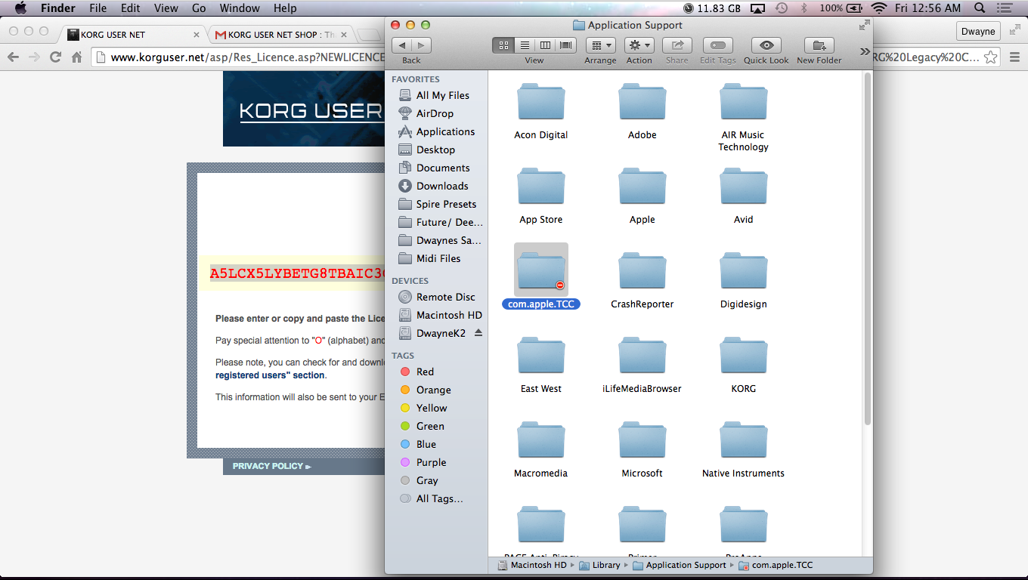Image resolution: width=1028 pixels, height=580 pixels.
Task: Open the Window menu
Action: click(x=239, y=8)
